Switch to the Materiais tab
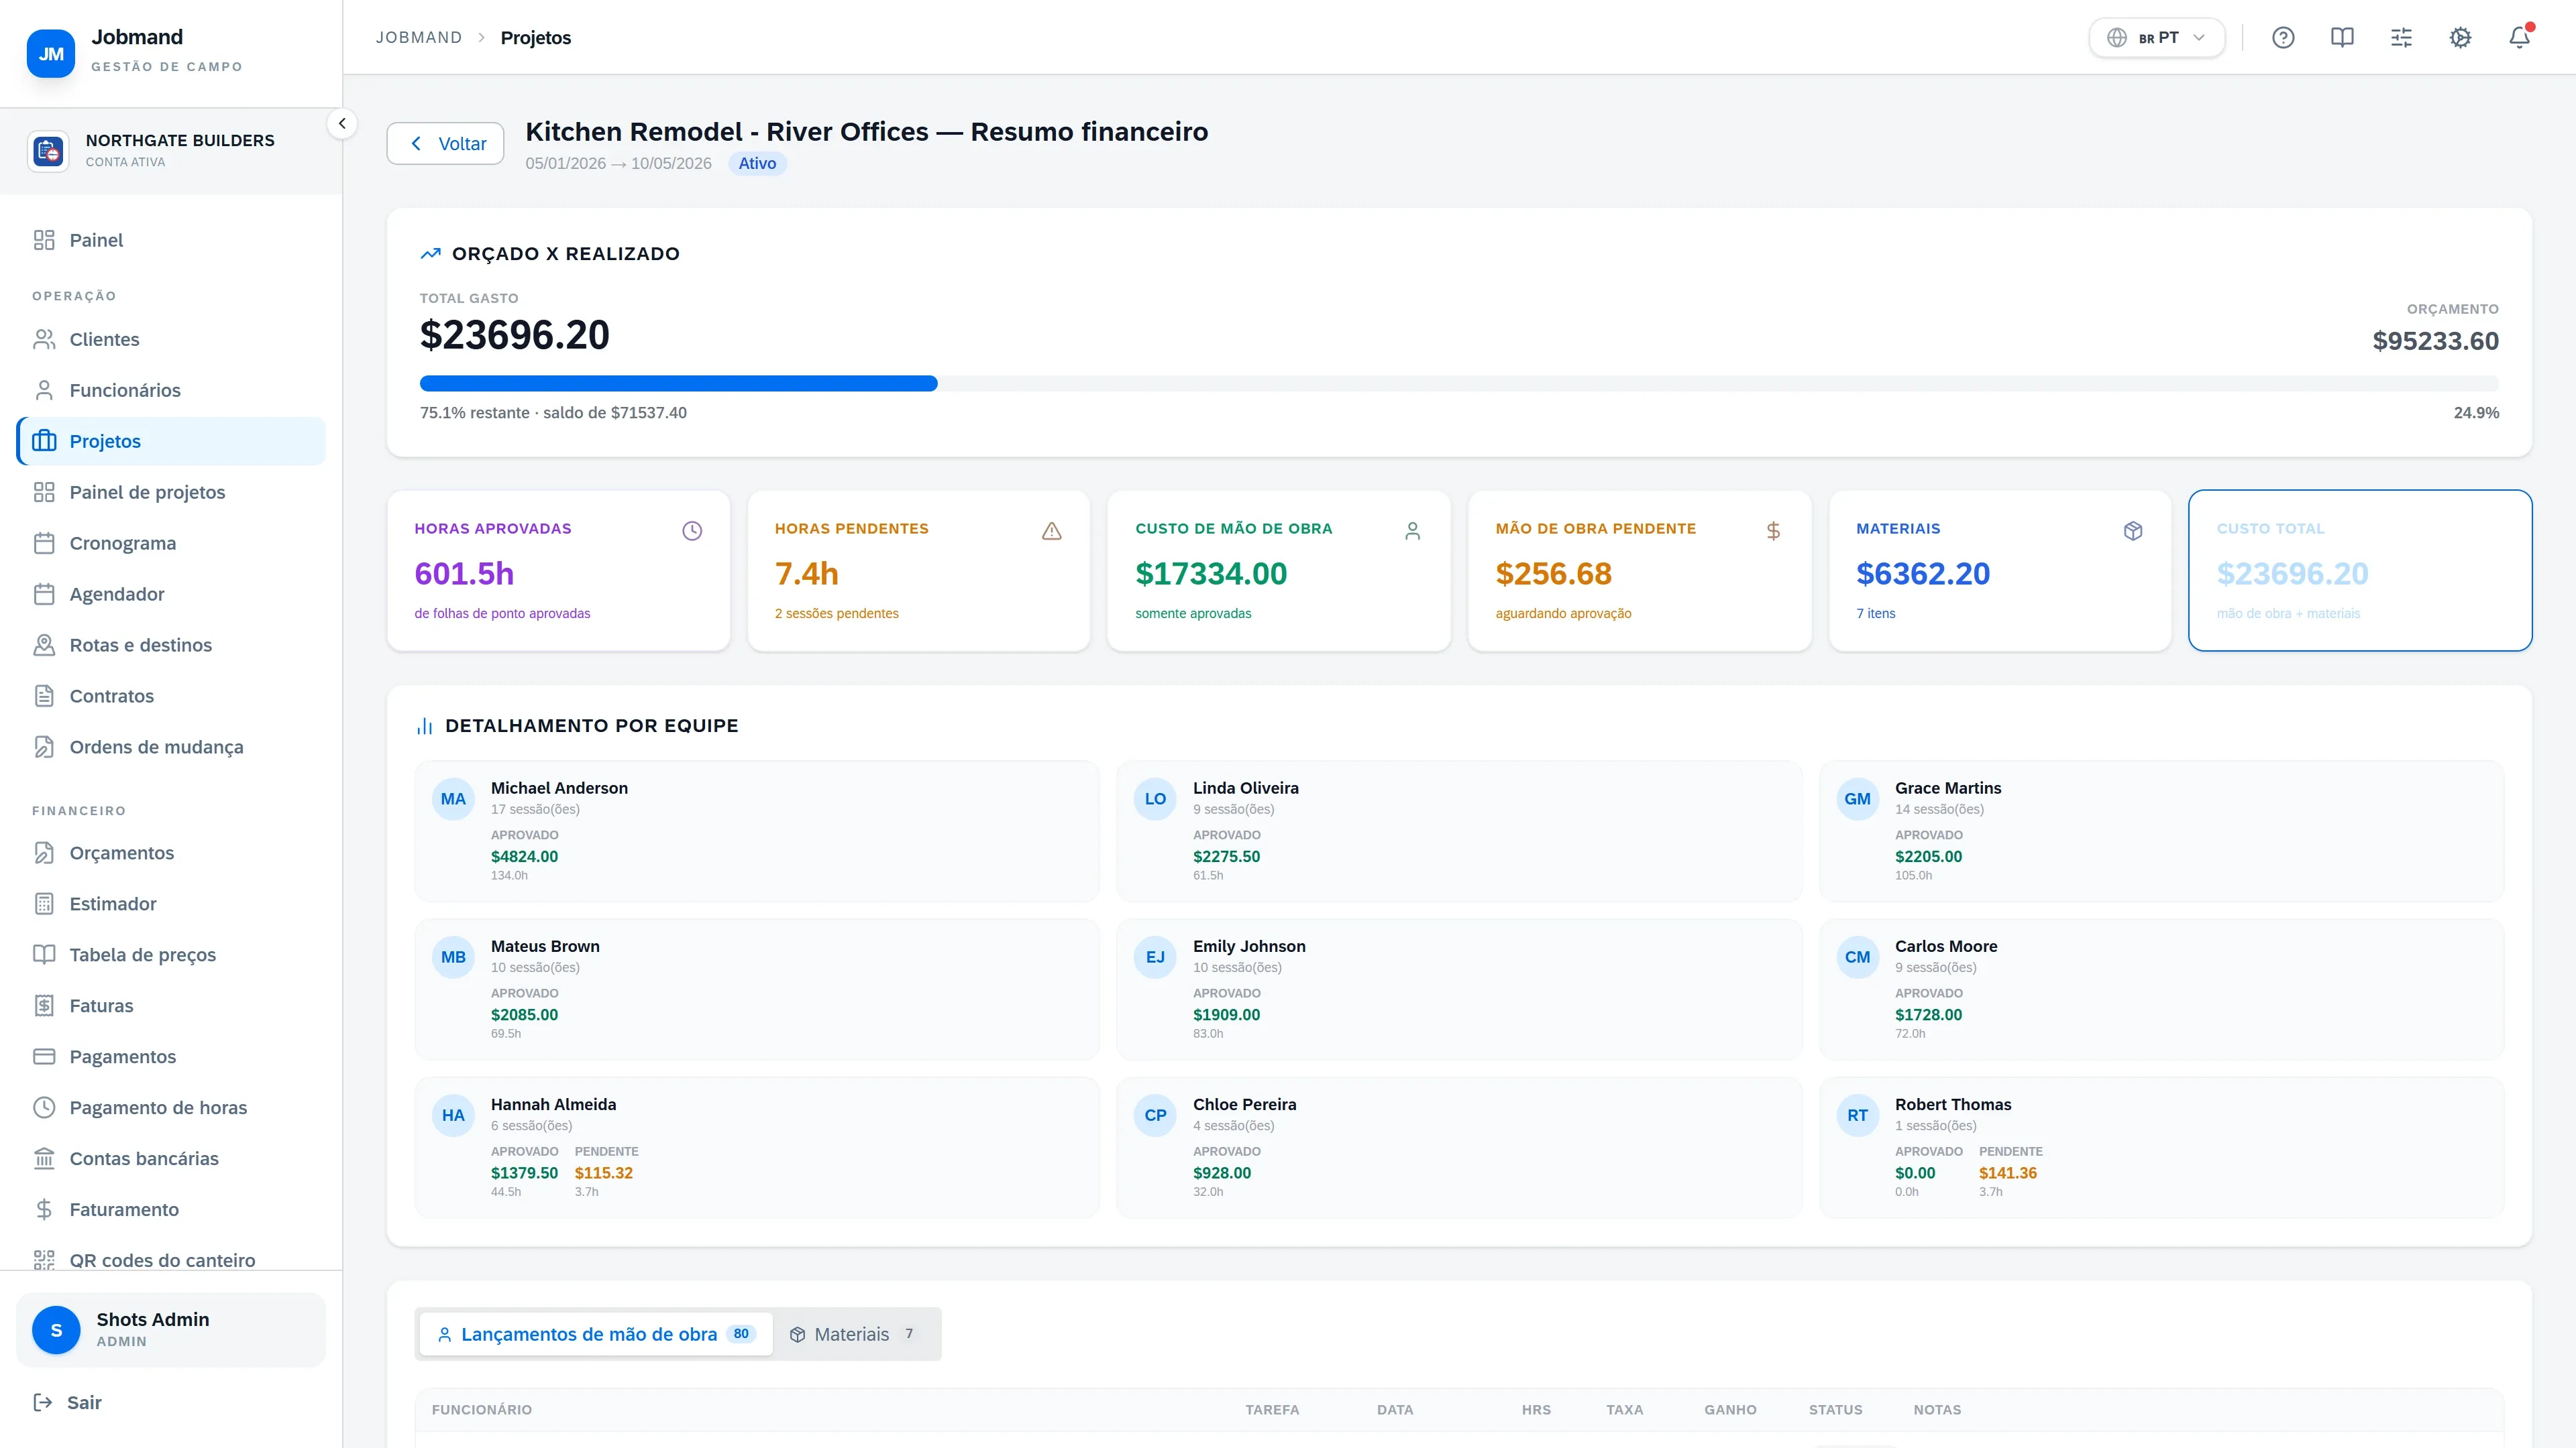This screenshot has height=1448, width=2576. point(855,1334)
